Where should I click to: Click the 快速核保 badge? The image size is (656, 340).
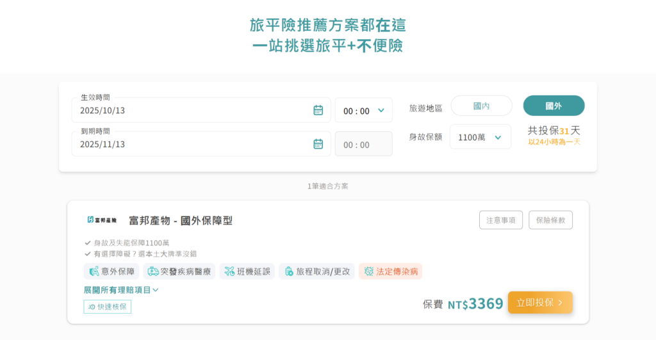coord(108,307)
